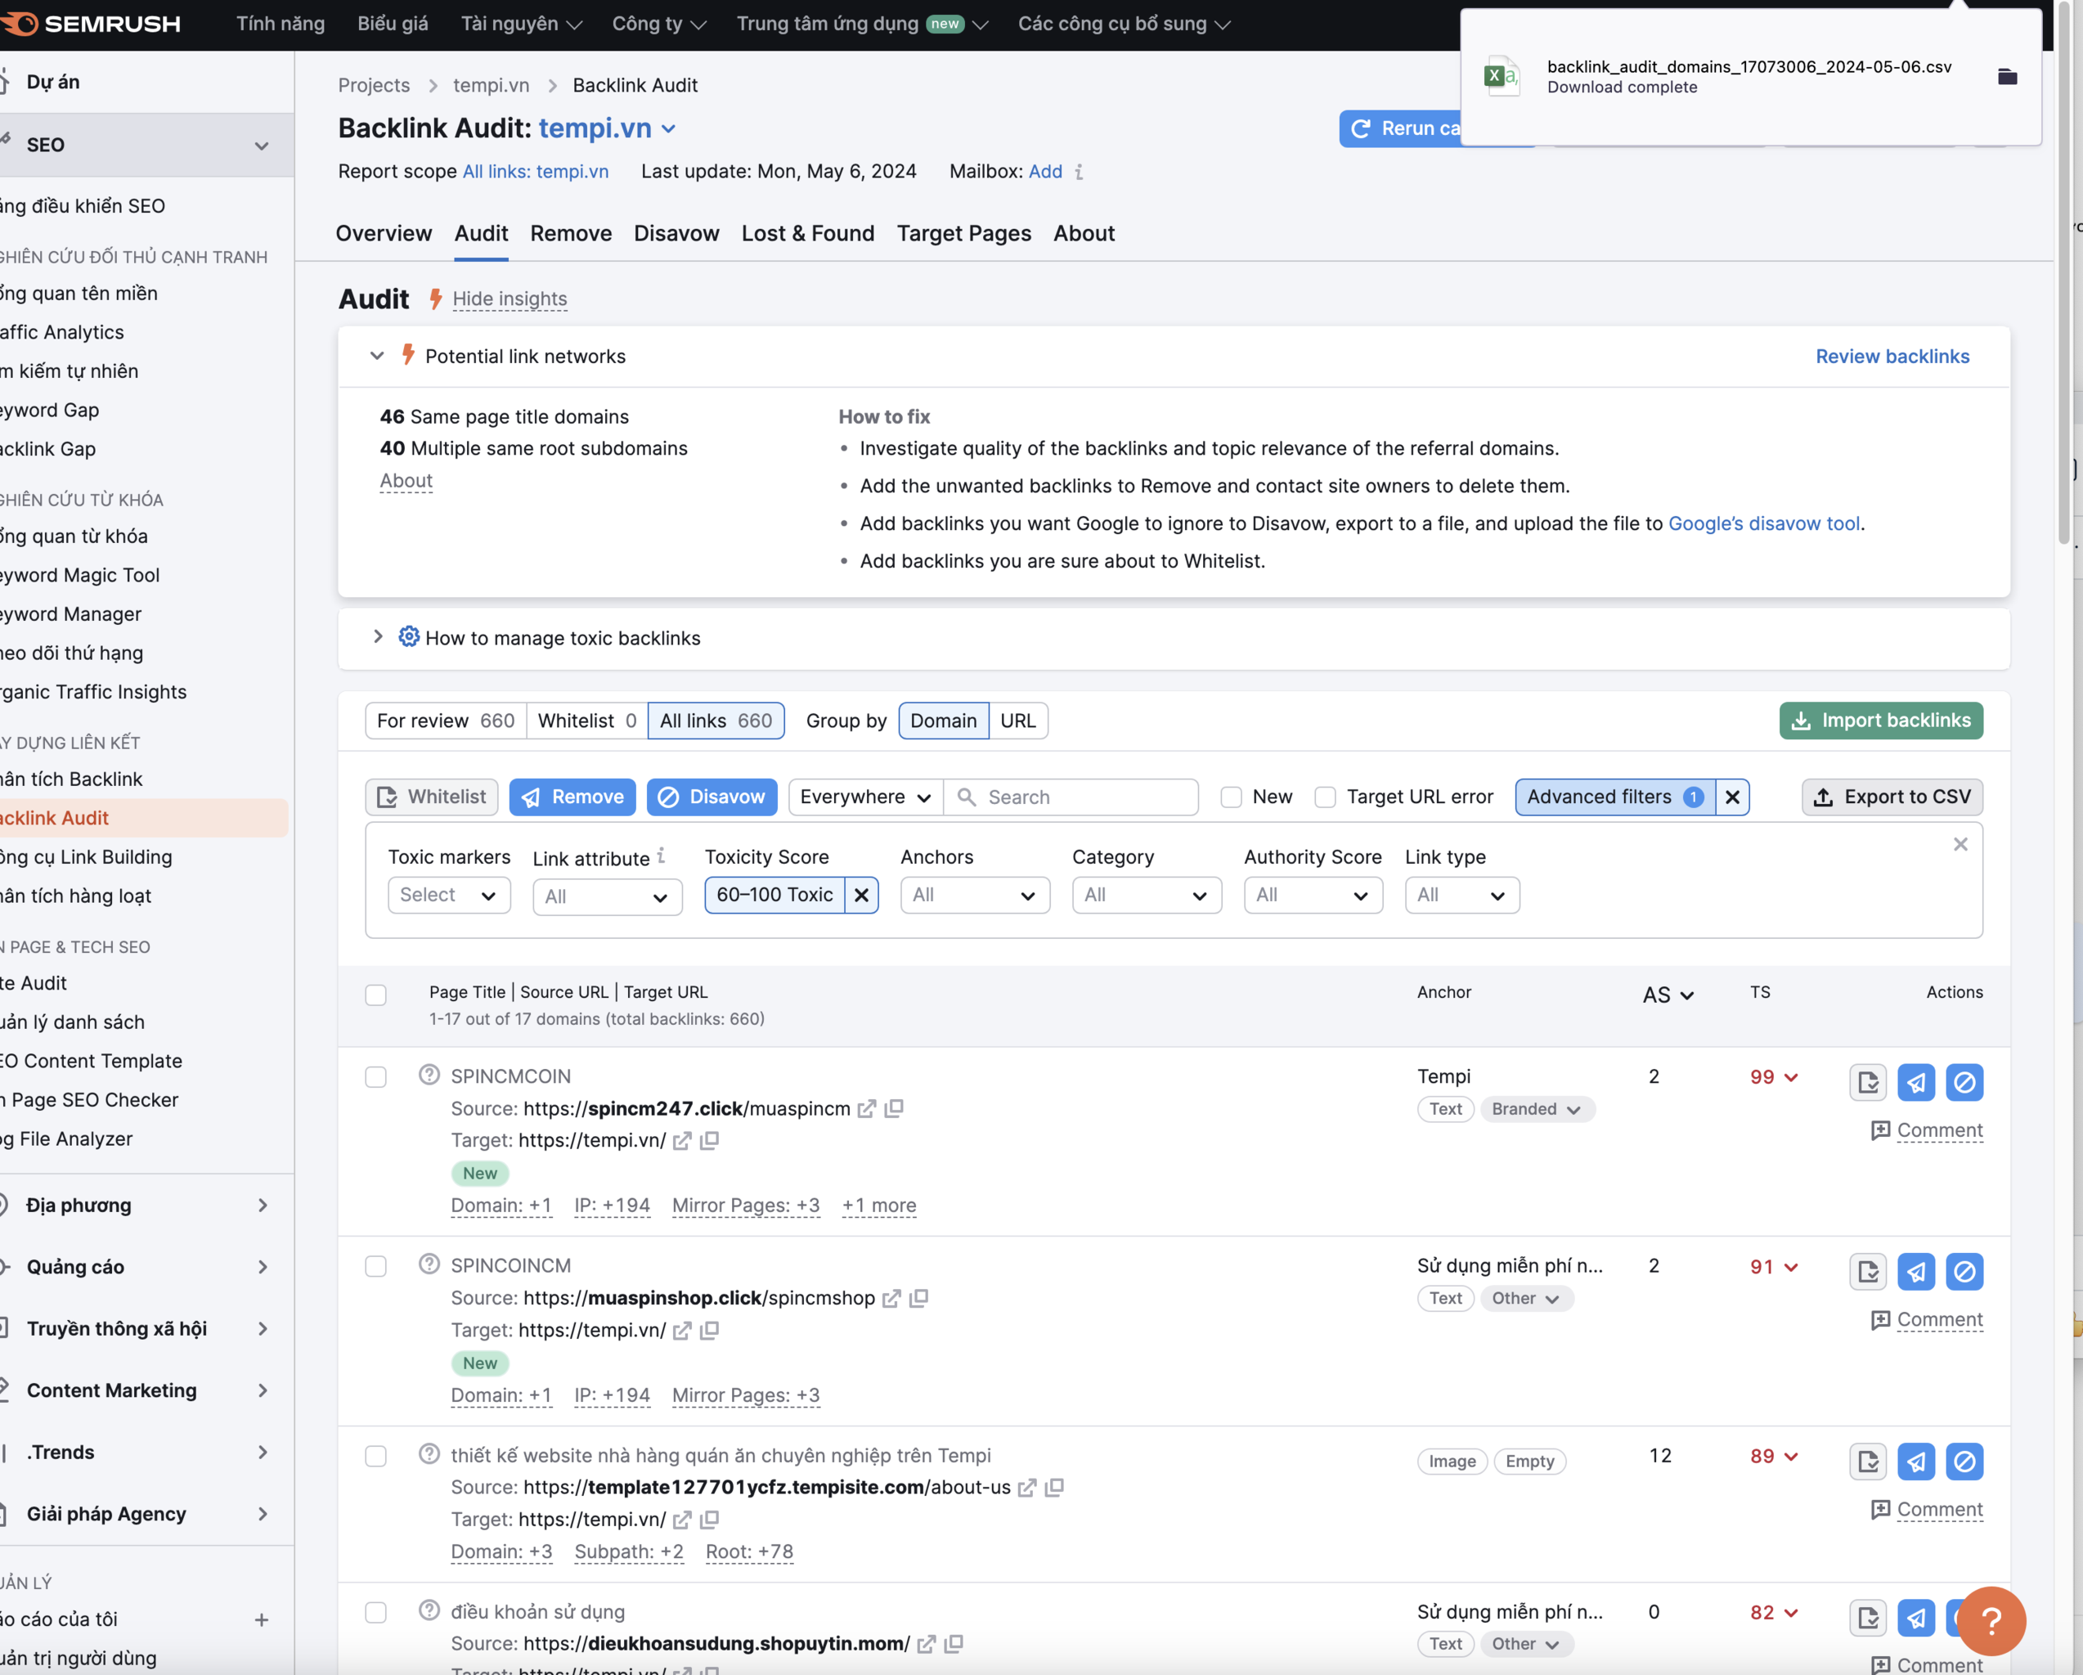This screenshot has width=2083, height=1675.
Task: Open the Target Pages tab
Action: (x=963, y=234)
